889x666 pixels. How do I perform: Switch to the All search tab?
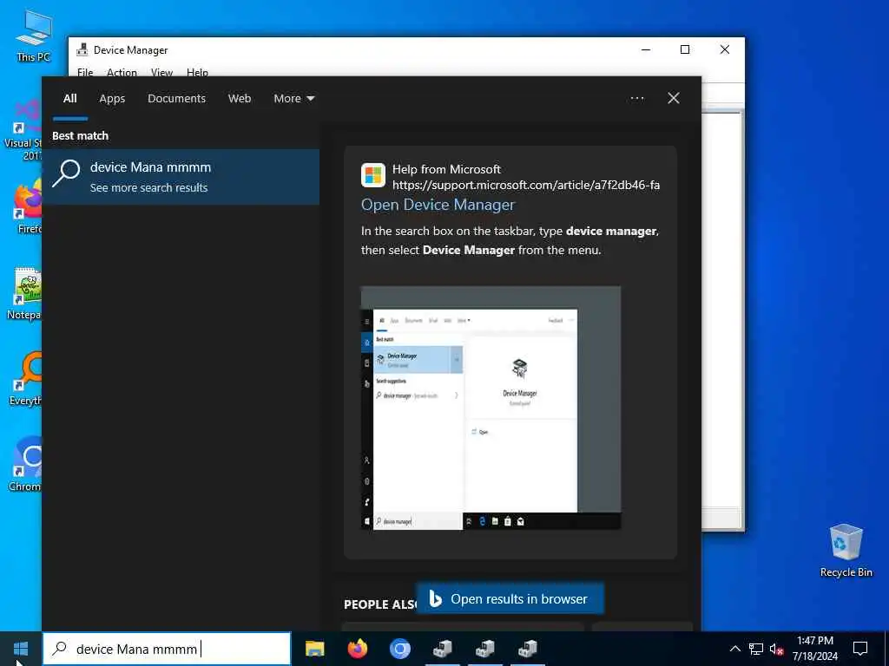point(70,99)
